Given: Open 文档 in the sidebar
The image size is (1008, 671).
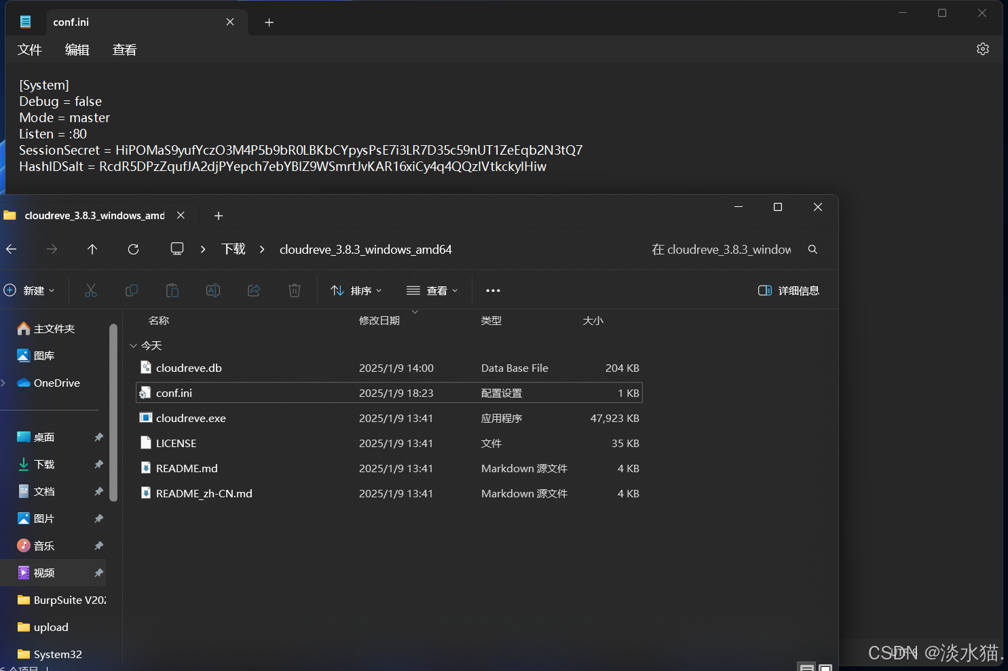Looking at the screenshot, I should click(x=36, y=491).
